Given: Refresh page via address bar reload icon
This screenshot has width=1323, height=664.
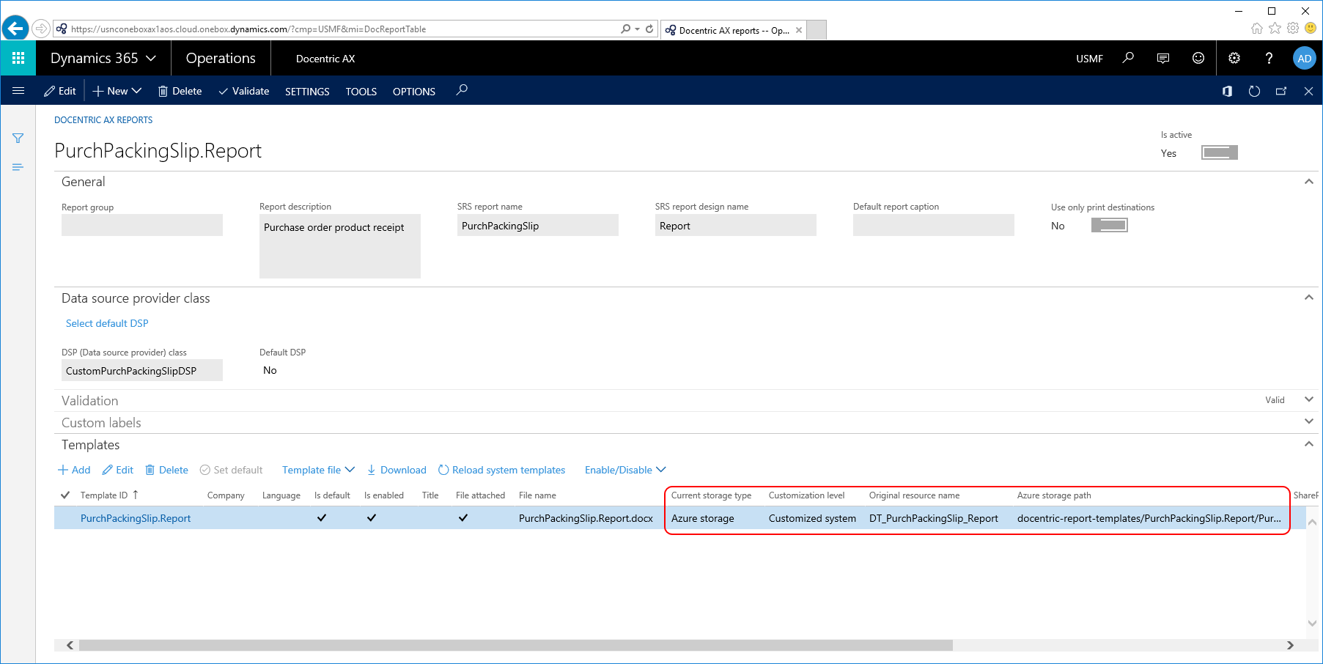Looking at the screenshot, I should (x=649, y=29).
